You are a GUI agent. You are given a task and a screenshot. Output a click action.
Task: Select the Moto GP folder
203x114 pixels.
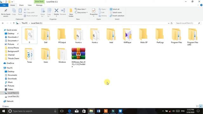tap(144, 35)
